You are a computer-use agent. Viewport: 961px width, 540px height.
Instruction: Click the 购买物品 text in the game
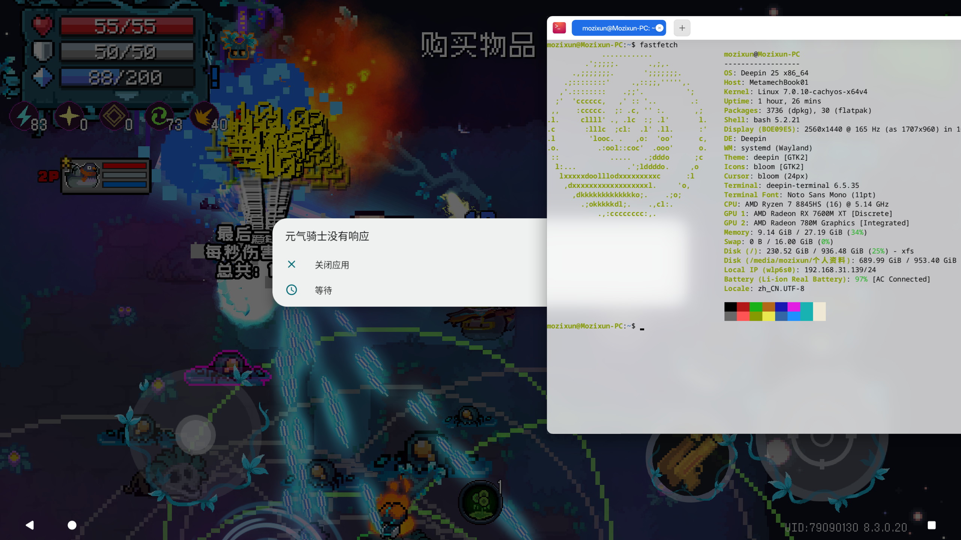[x=477, y=45]
